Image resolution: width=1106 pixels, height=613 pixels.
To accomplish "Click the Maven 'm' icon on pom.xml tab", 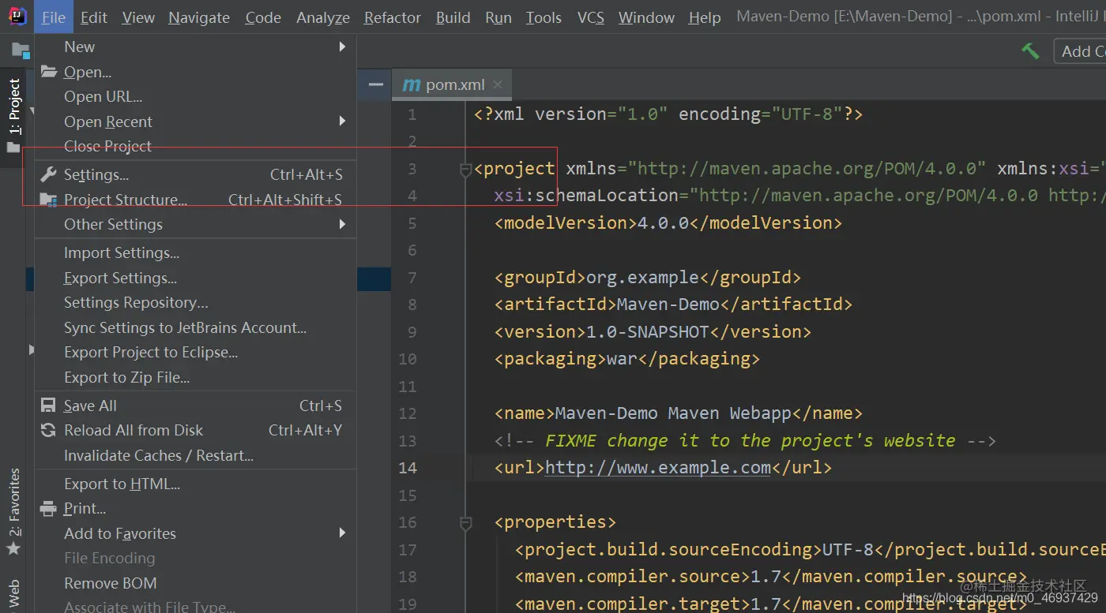I will click(x=411, y=84).
